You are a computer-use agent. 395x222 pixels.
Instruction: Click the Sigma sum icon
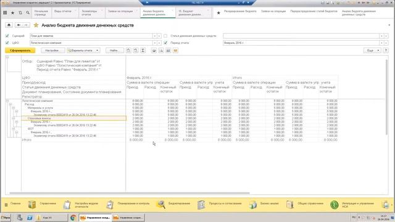[x=143, y=51]
